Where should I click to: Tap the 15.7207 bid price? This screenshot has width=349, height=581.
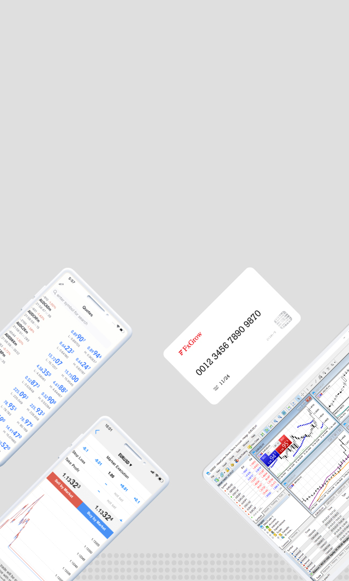[55, 359]
